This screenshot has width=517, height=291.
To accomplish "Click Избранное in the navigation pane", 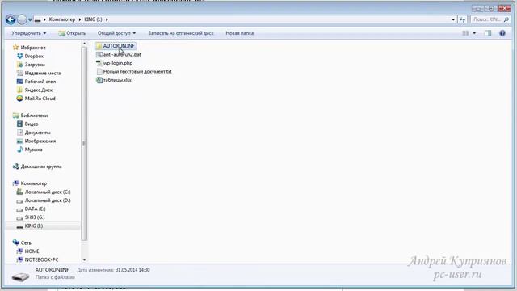I will pos(33,48).
